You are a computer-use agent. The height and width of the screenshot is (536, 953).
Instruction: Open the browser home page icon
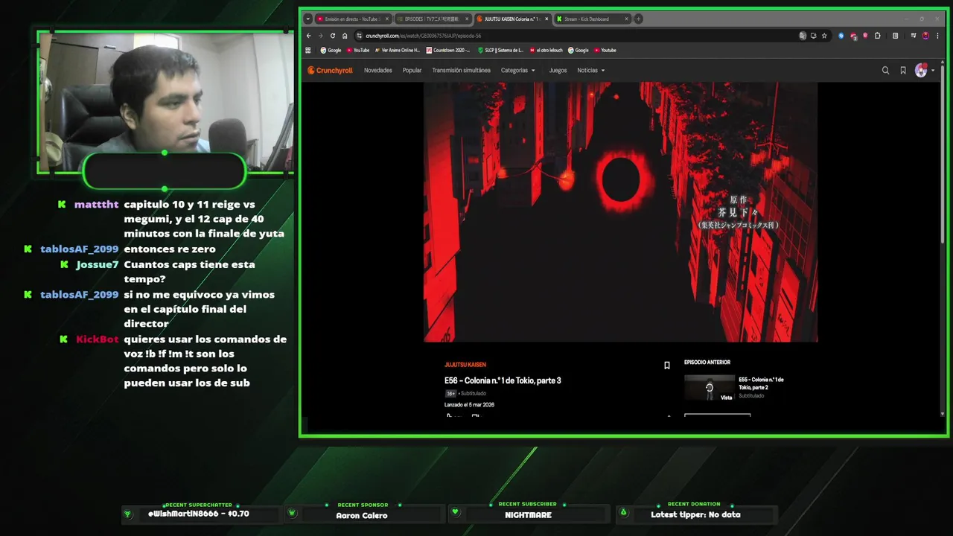(x=345, y=36)
